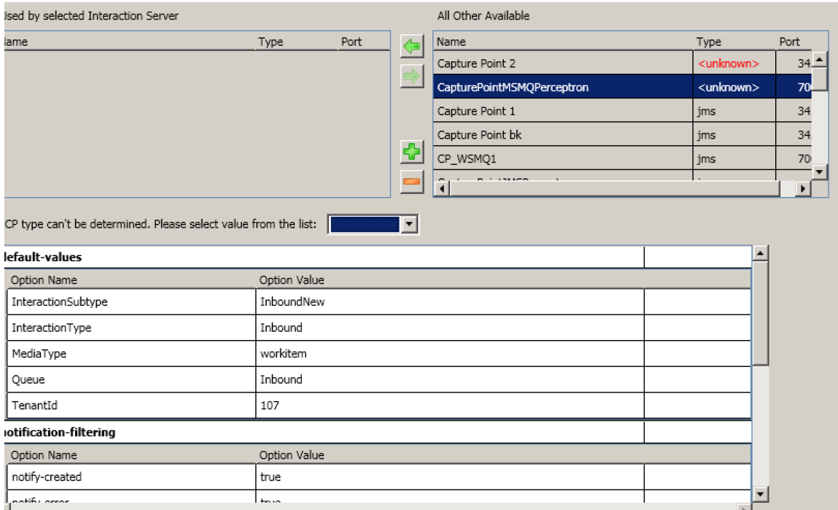
Task: Select CP_WSMQ1 capture point row
Action: click(x=562, y=158)
